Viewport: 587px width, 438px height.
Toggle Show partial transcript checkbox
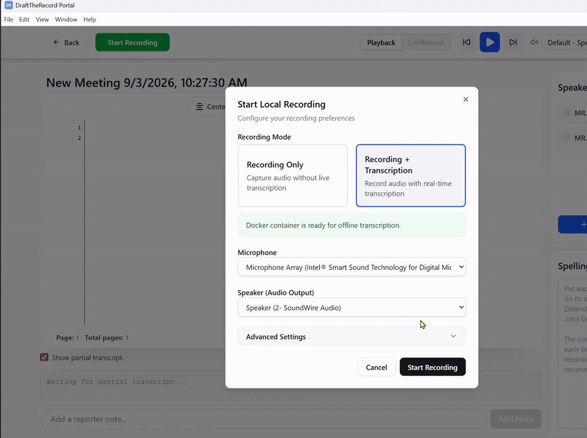[x=44, y=357]
